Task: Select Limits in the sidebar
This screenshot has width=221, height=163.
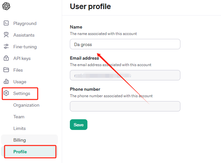Action: tap(19, 128)
